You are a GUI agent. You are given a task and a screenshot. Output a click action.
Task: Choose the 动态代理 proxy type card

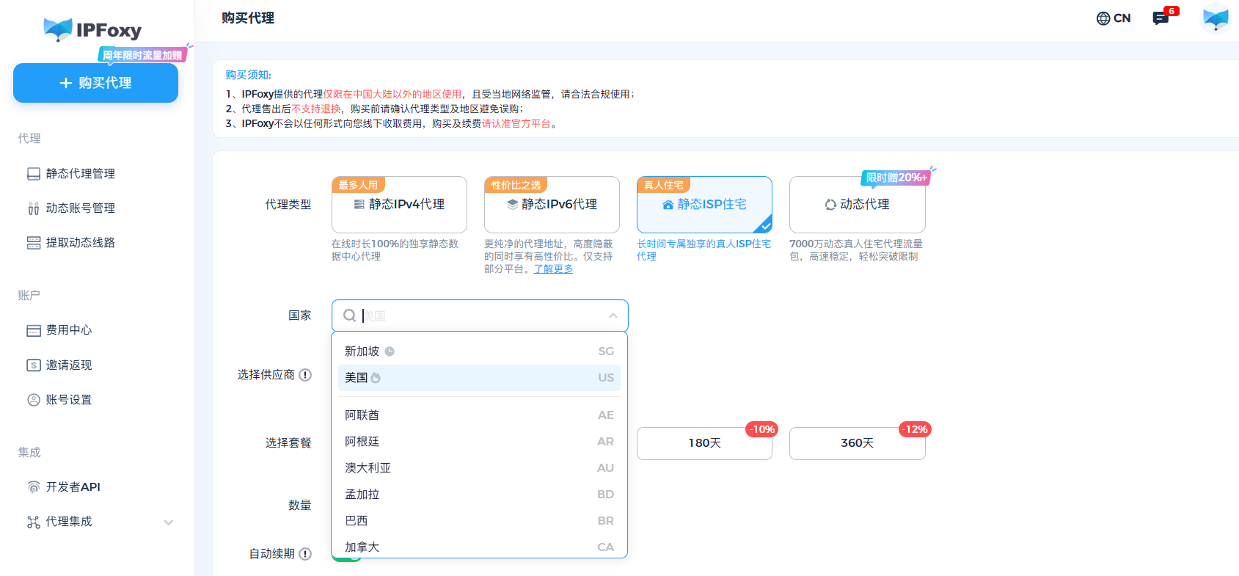point(857,205)
